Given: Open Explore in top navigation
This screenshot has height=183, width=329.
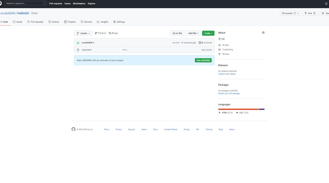Looking at the screenshot, I should [x=92, y=4].
